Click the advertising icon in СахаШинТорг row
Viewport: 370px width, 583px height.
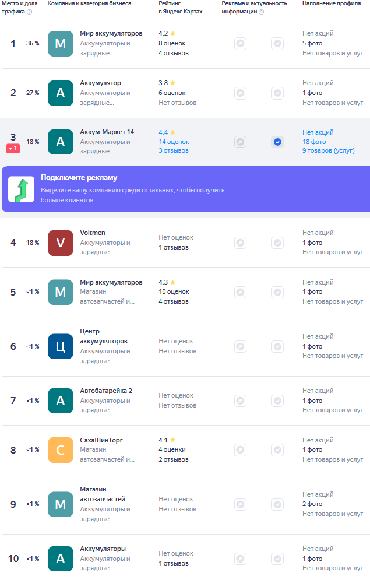tap(240, 450)
